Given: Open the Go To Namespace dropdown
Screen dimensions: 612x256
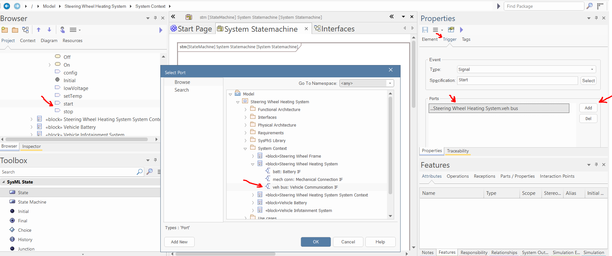Looking at the screenshot, I should click(390, 83).
